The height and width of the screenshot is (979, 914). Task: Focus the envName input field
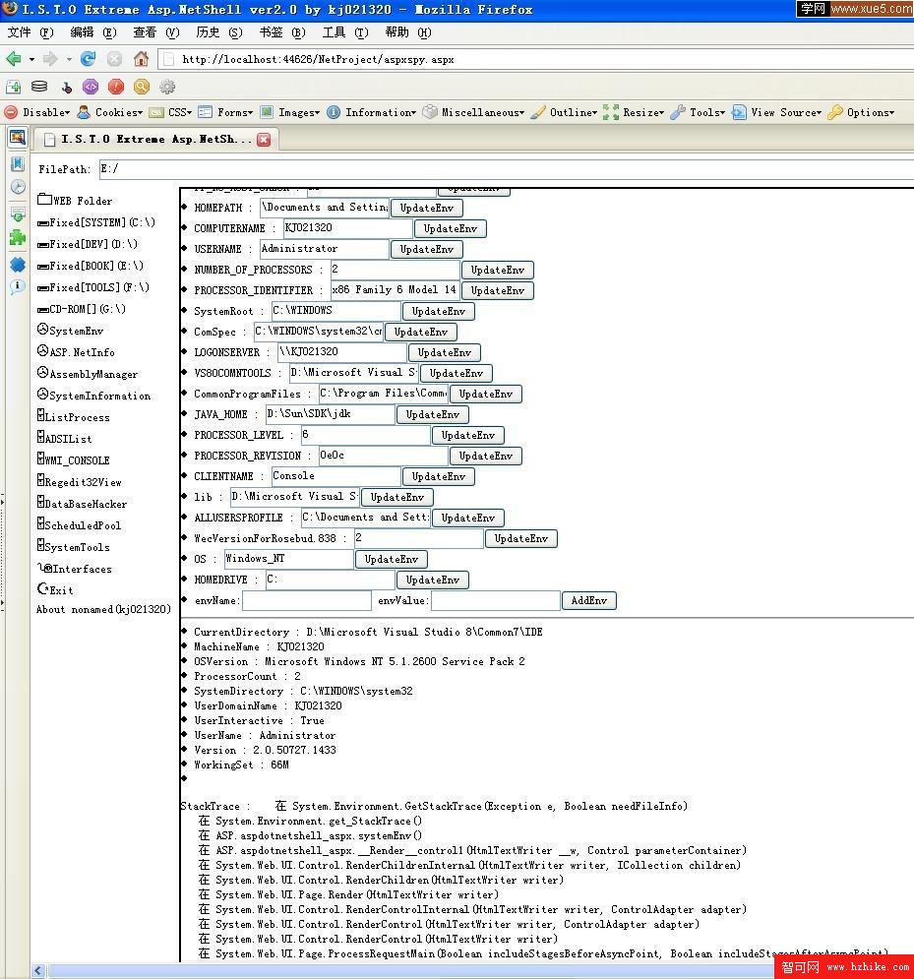click(x=307, y=600)
